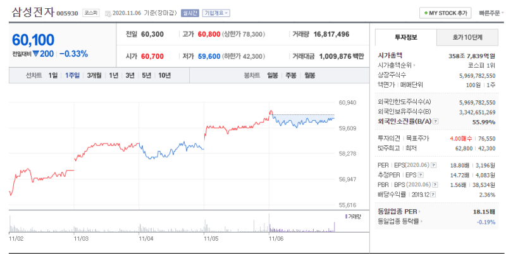Click the 거래대금 value 1,009,876 백만

[x=342, y=56]
